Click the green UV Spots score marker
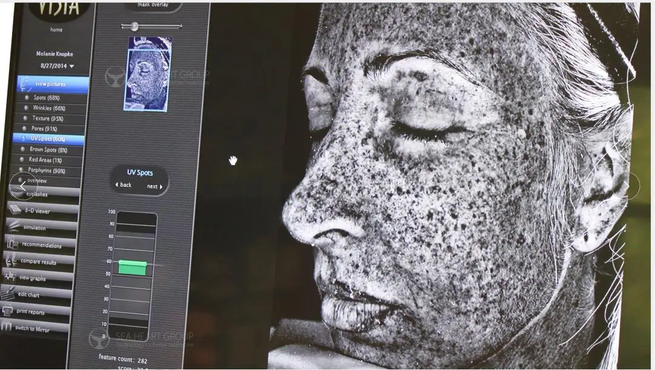This screenshot has width=655, height=370. click(x=133, y=267)
